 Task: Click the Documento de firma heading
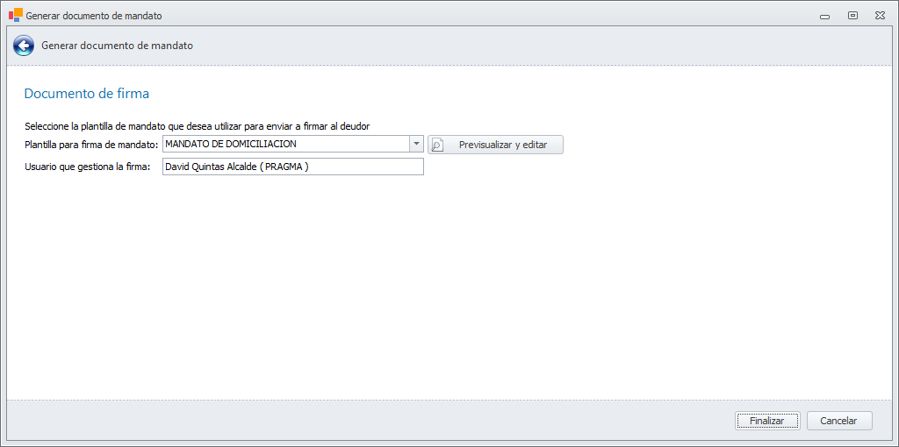tap(87, 93)
